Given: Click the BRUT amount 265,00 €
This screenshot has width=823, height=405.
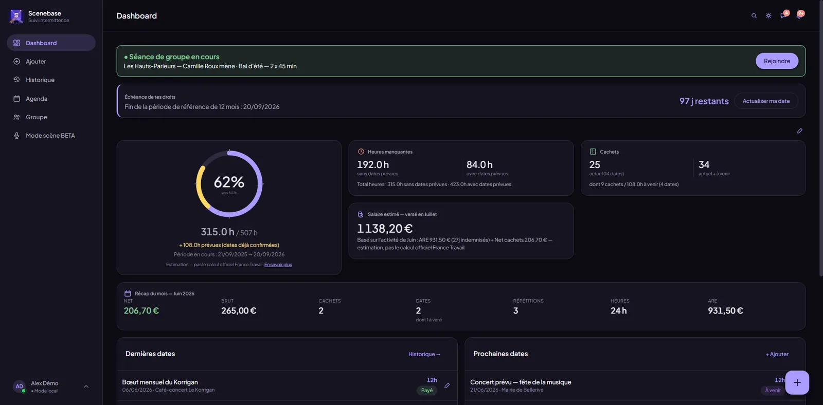Looking at the screenshot, I should point(239,310).
